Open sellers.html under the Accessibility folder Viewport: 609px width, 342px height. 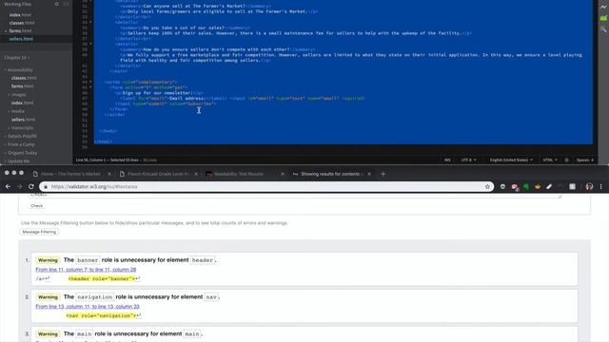pos(23,120)
